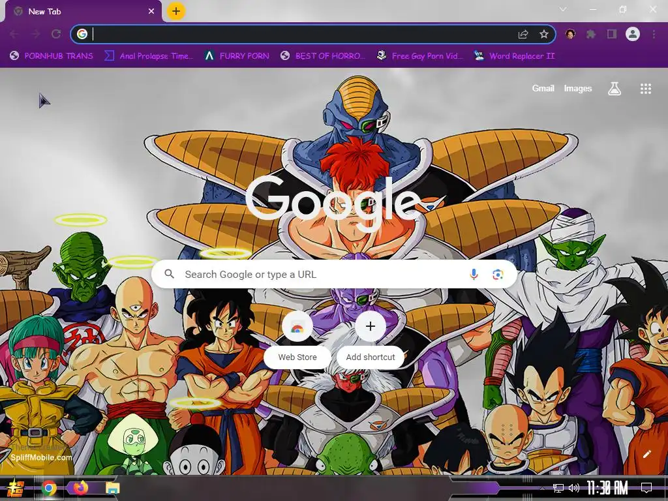This screenshot has height=501, width=668.
Task: Open the notification center icon
Action: [x=646, y=488]
